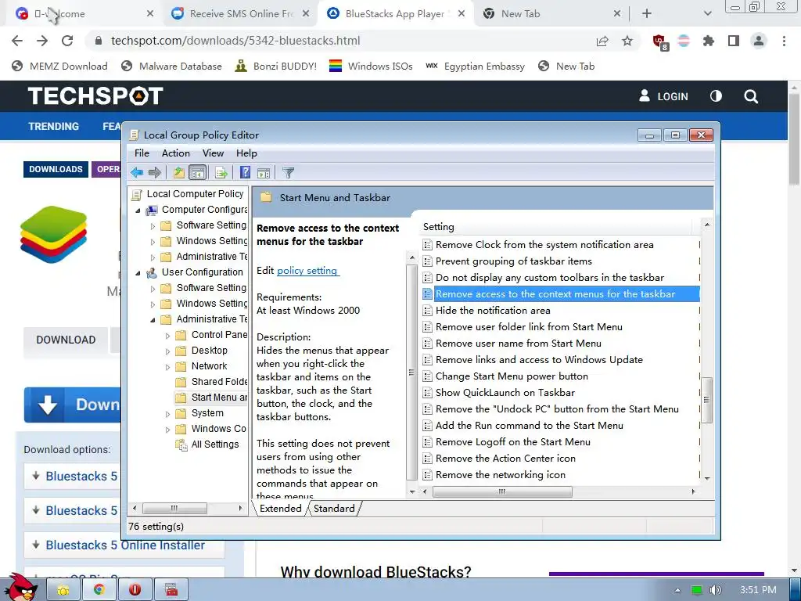Viewport: 801px width, 601px height.
Task: Click the Chrome icon on the taskbar
Action: coord(99,590)
